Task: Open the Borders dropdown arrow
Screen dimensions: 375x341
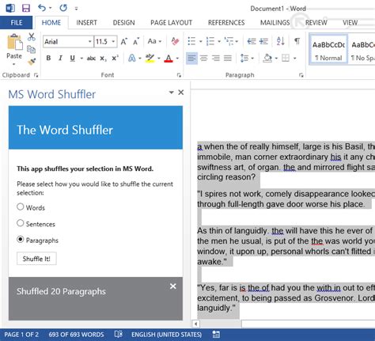Action: tap(295, 59)
